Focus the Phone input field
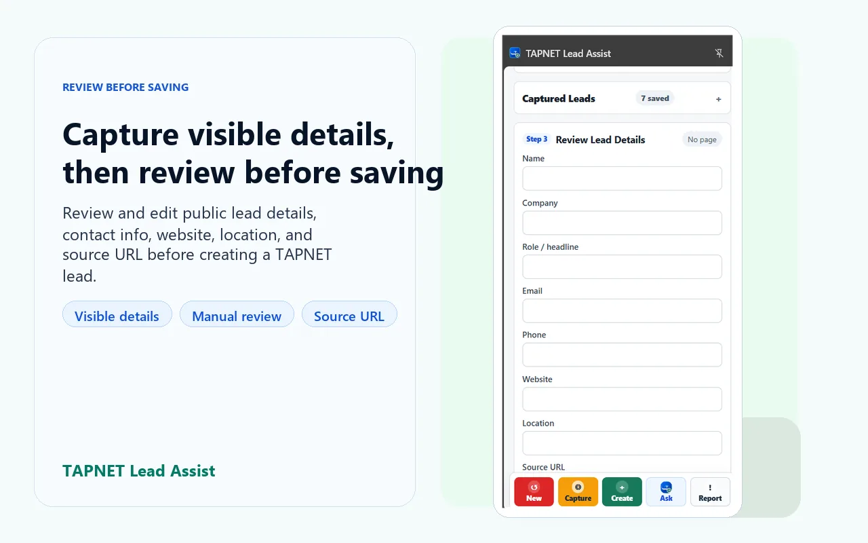This screenshot has width=868, height=543. (x=622, y=355)
